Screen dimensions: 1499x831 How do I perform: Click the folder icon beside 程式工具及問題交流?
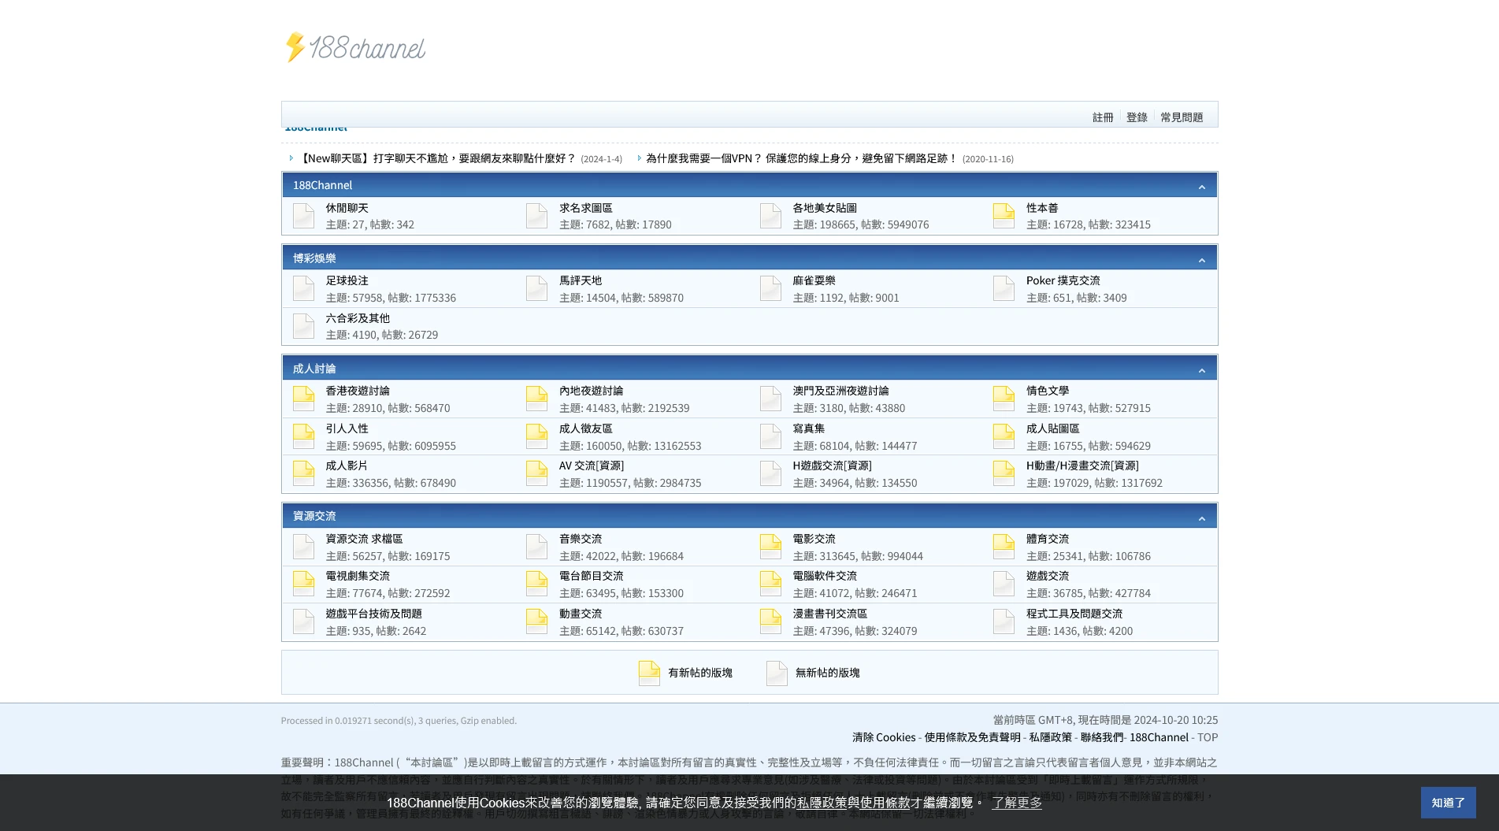1004,621
